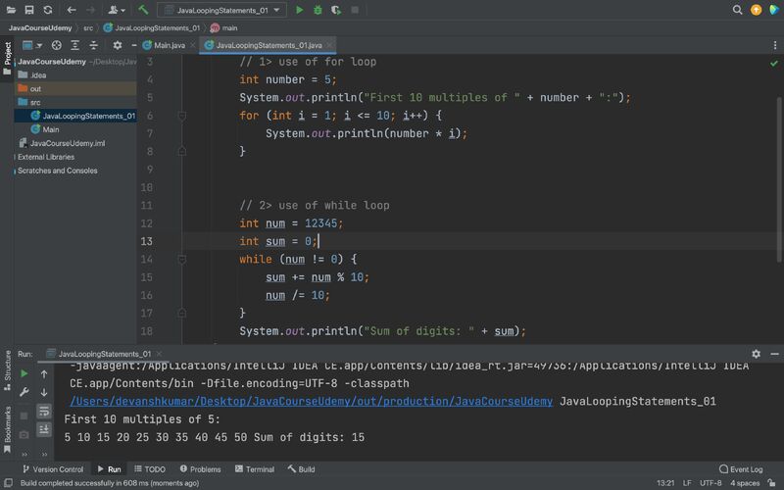This screenshot has height=490, width=784.
Task: Click the console link to the JavaCourseUdemy output path
Action: [312, 402]
